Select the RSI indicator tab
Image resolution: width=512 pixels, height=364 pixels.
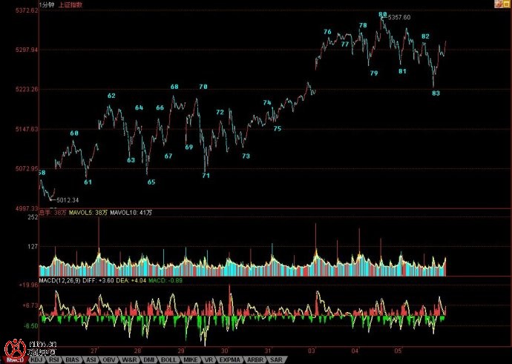[55, 360]
